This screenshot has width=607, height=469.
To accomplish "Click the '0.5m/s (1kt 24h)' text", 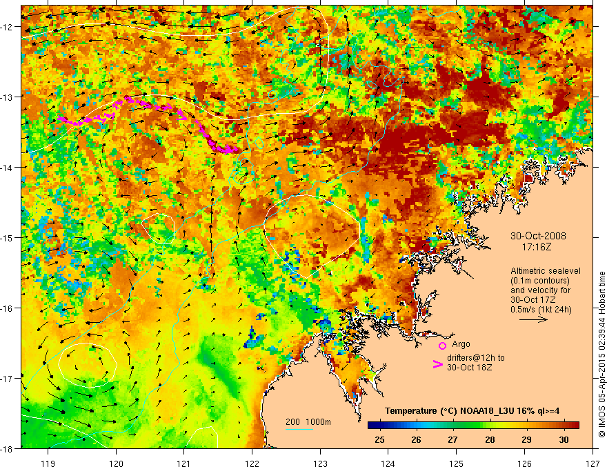I will [541, 310].
